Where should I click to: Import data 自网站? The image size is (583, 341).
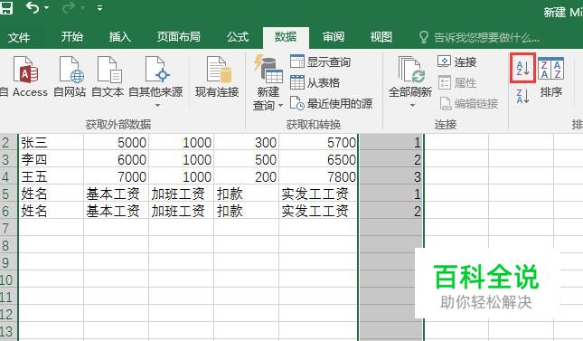point(70,77)
